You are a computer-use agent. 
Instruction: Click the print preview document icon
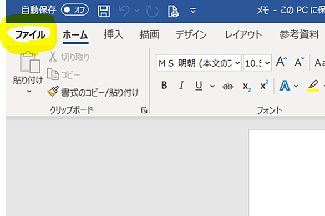[x=173, y=11]
